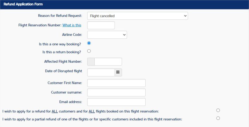Expand the Reason for Refund Request dropdown
The height and width of the screenshot is (127, 249).
[137, 16]
